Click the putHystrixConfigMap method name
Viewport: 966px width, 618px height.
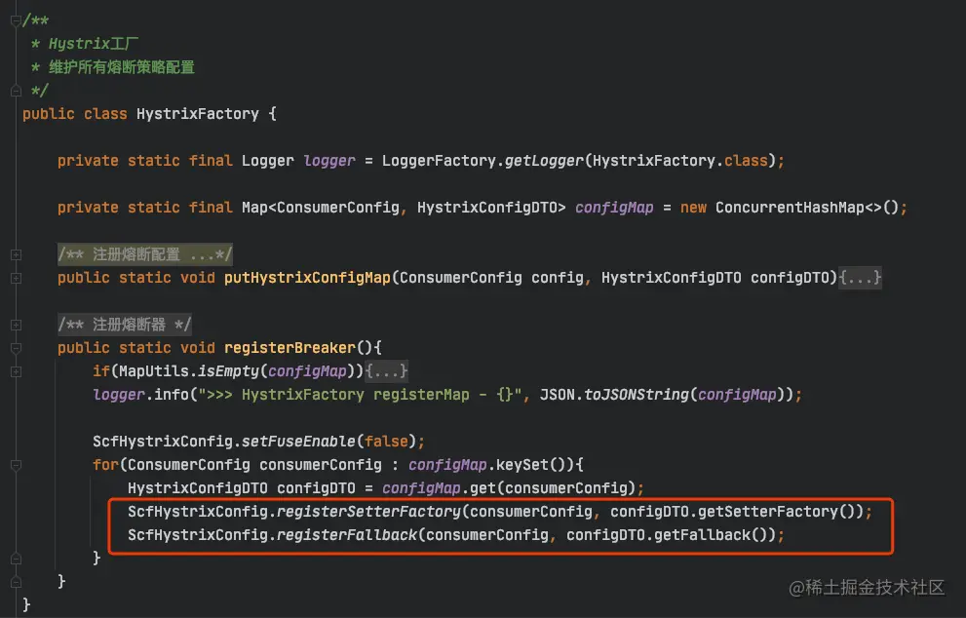(307, 278)
